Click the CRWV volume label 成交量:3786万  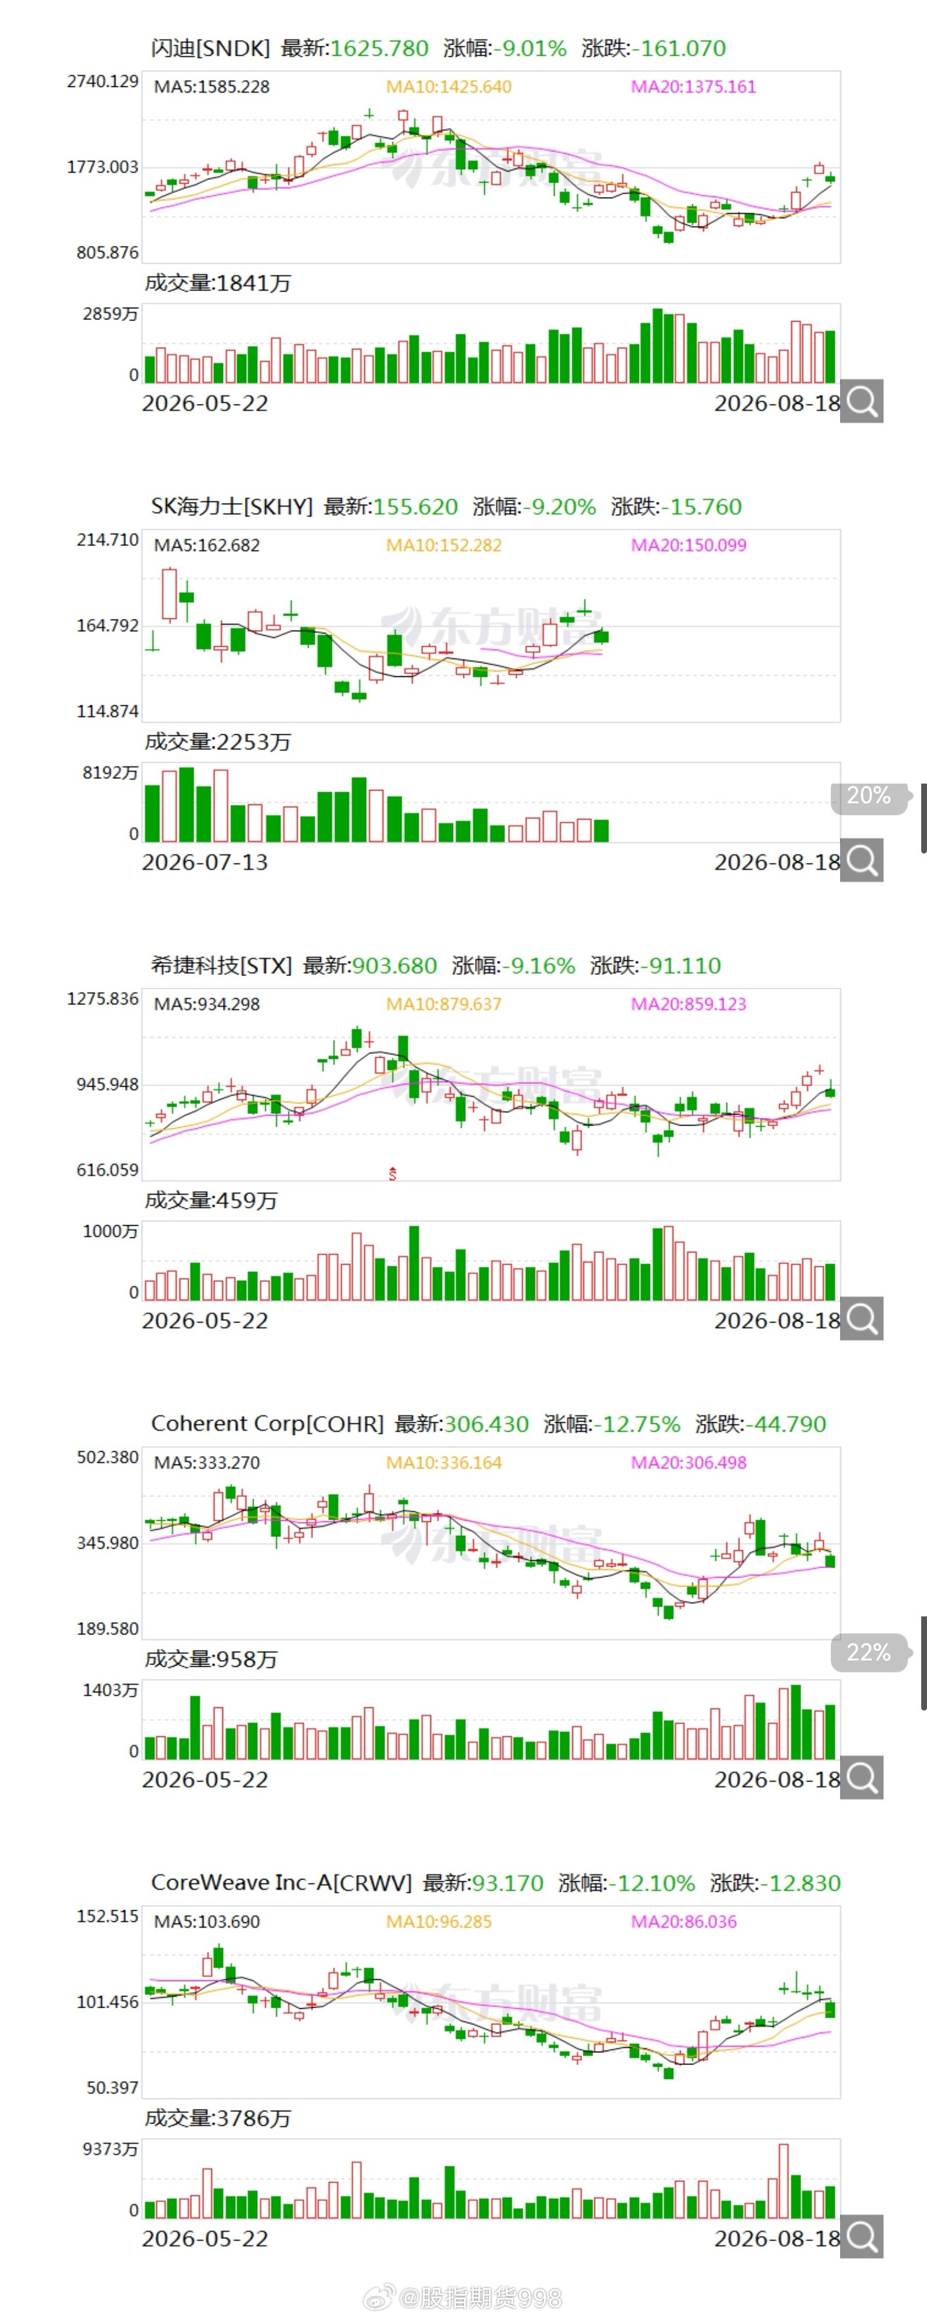218,2118
